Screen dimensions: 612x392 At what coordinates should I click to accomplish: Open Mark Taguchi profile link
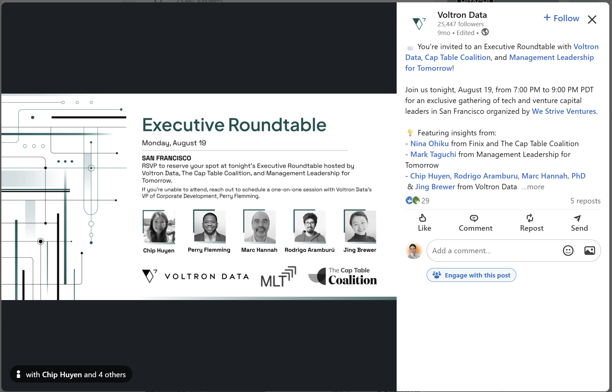pos(433,154)
